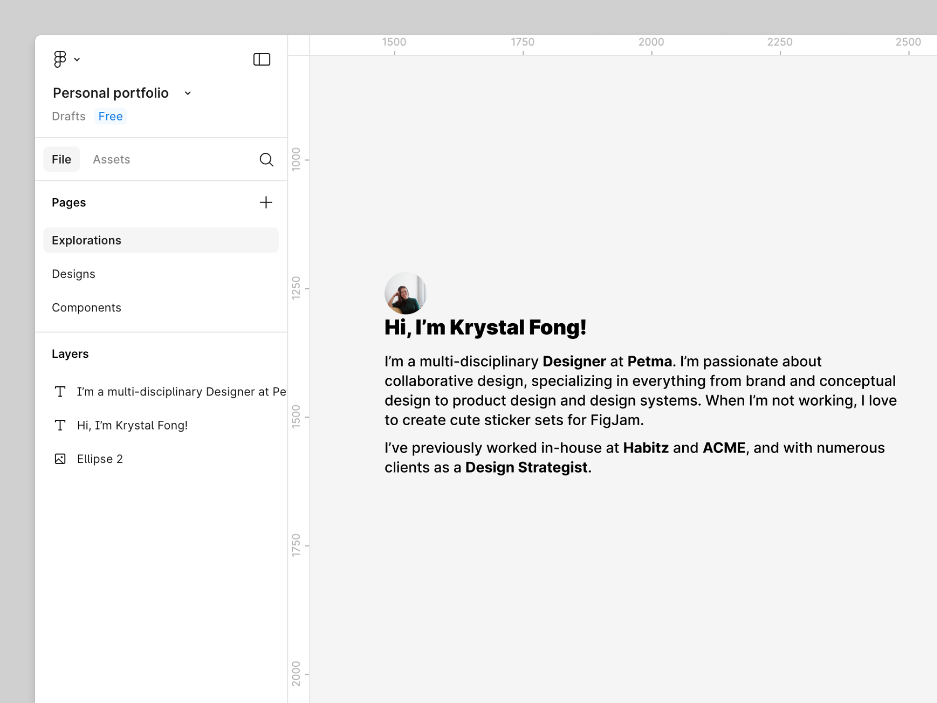The width and height of the screenshot is (937, 703).
Task: Switch to the Assets tab
Action: pos(111,160)
